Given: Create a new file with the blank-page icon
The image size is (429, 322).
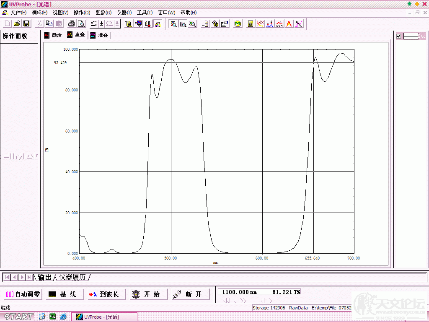Looking at the screenshot, I should click(x=8, y=23).
